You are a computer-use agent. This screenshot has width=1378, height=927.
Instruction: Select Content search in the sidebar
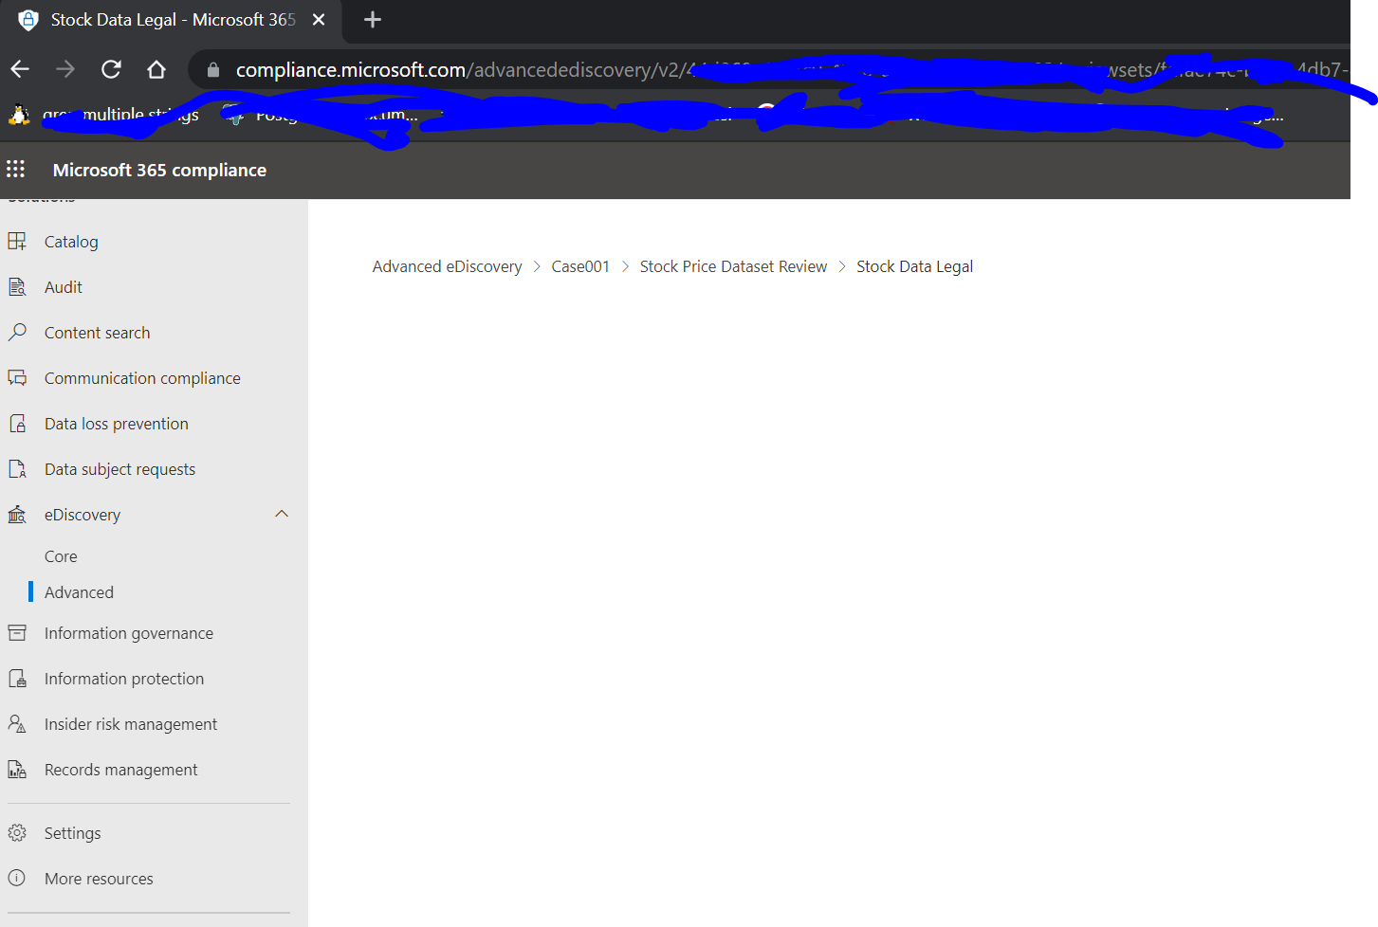pyautogui.click(x=97, y=332)
